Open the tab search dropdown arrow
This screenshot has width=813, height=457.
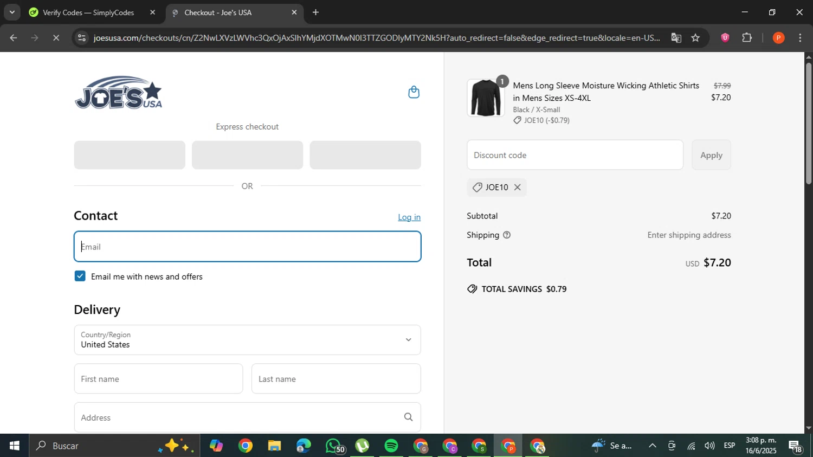[11, 12]
